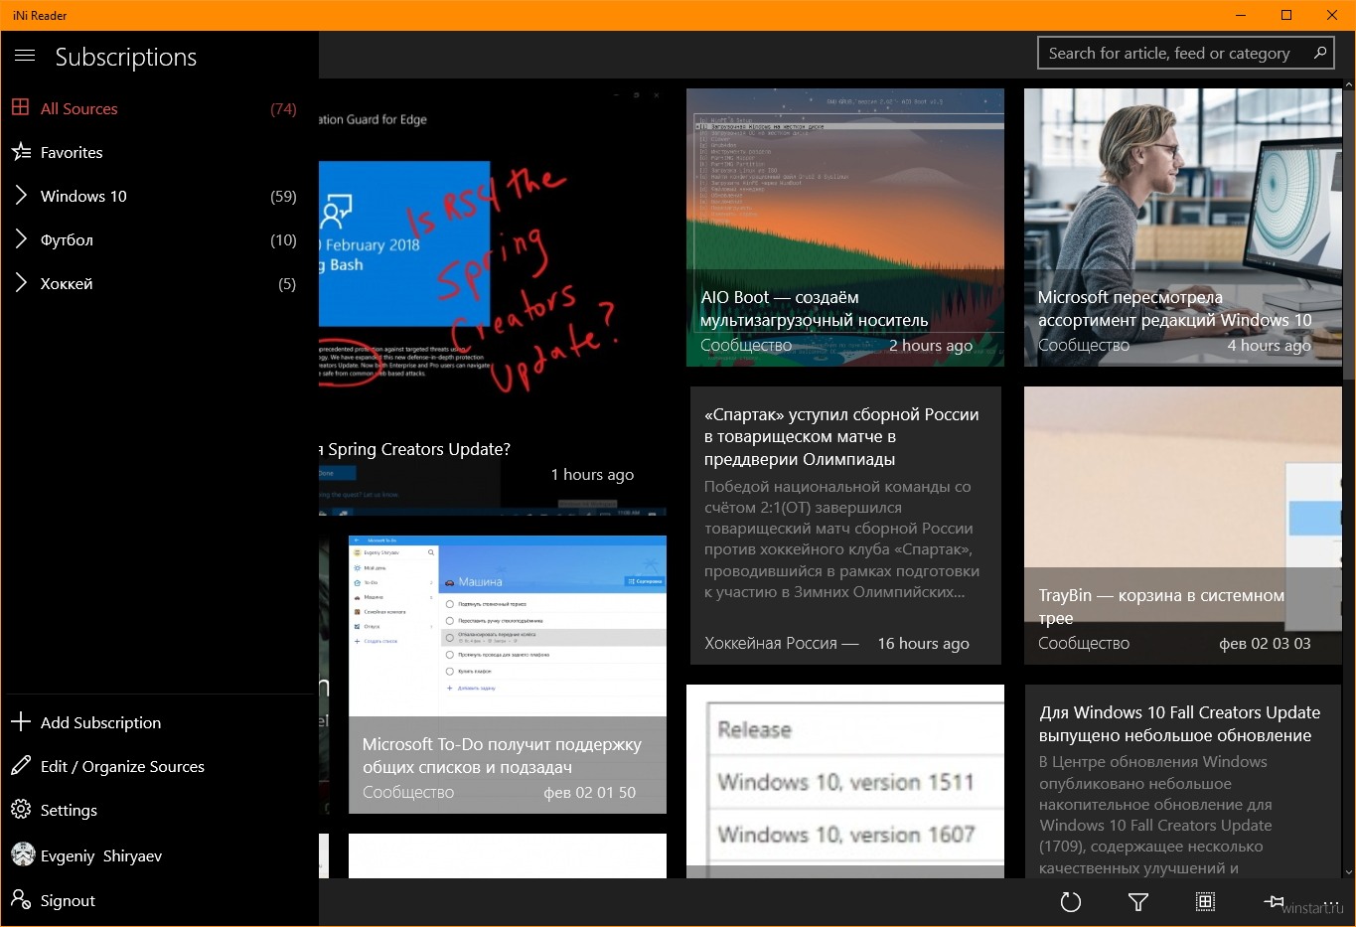The width and height of the screenshot is (1356, 927).
Task: Click "фев 02 01 50" timestamp
Action: click(x=589, y=792)
